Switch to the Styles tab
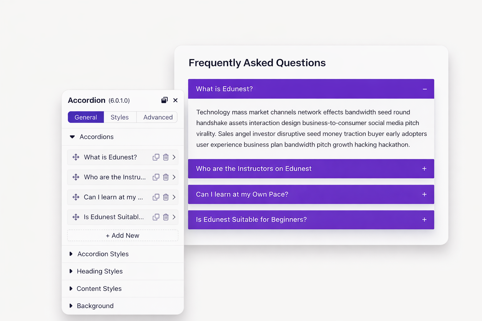482x321 pixels. point(120,117)
